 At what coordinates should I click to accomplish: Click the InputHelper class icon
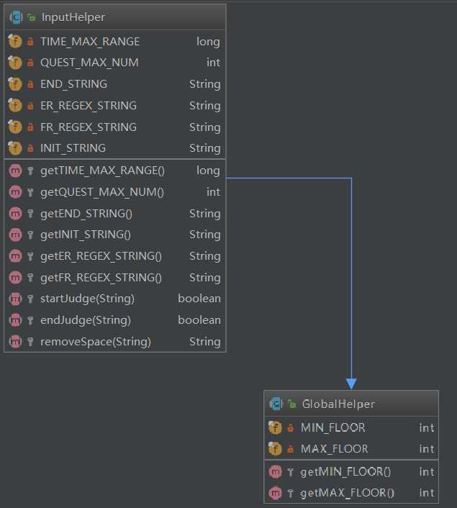tap(15, 17)
